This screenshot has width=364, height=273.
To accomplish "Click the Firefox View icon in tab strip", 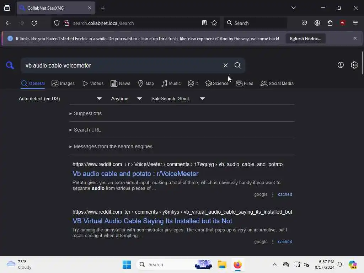I will click(x=7, y=8).
